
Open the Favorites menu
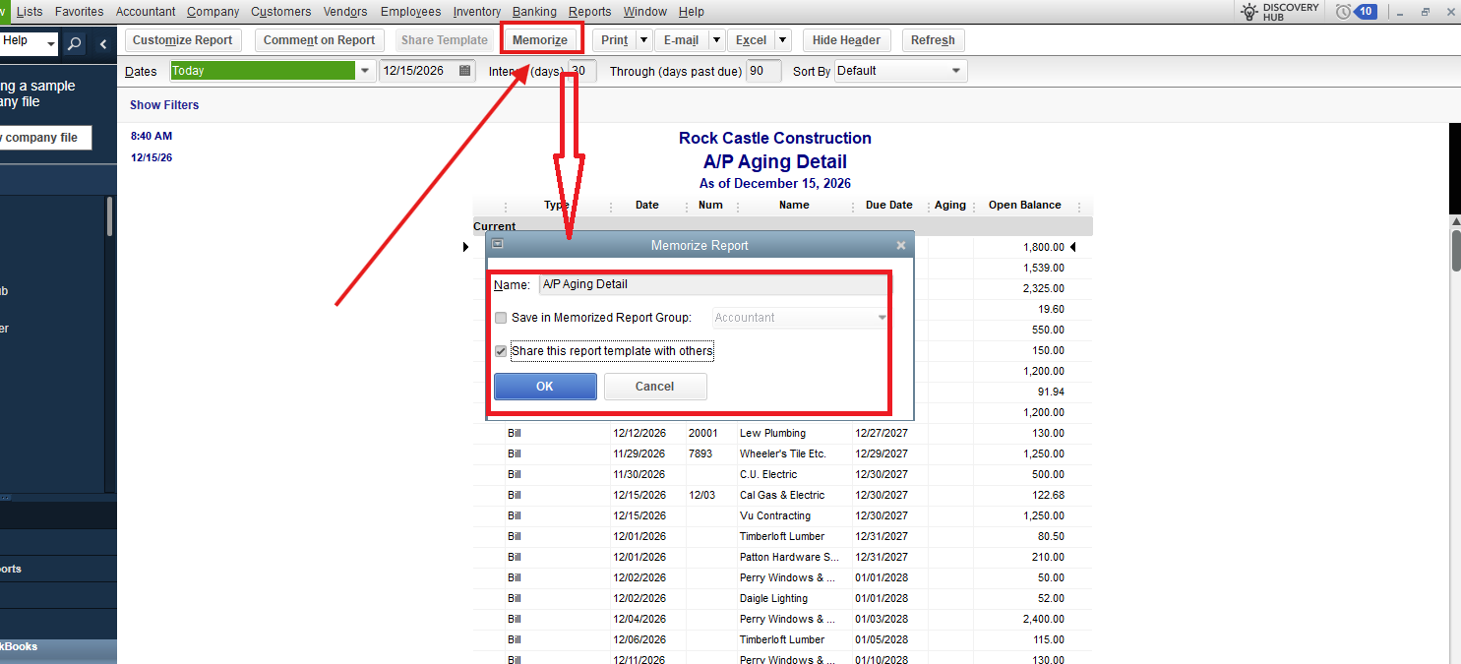[x=79, y=12]
